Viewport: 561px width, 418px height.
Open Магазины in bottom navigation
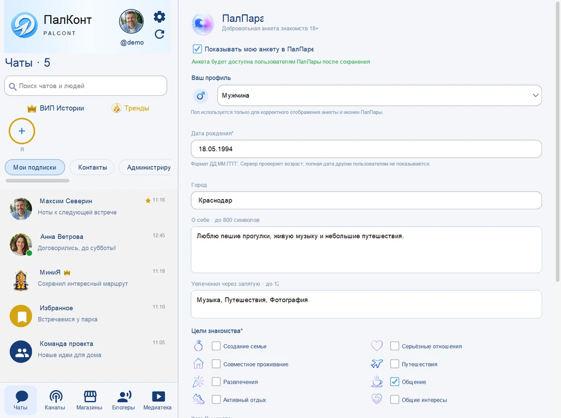click(89, 400)
